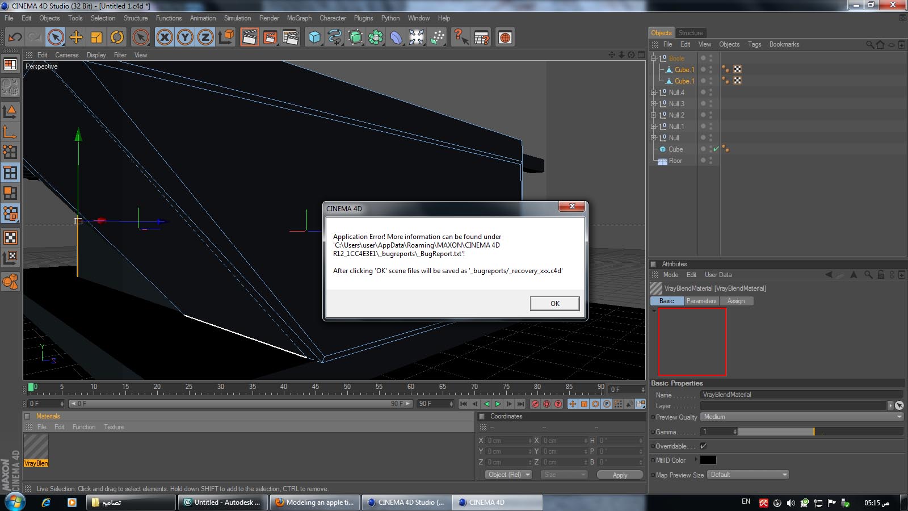The image size is (908, 511).
Task: Open the Size dropdown in Coordinates
Action: (x=564, y=475)
